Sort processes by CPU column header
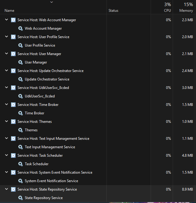This screenshot has height=203, width=196. click(167, 11)
